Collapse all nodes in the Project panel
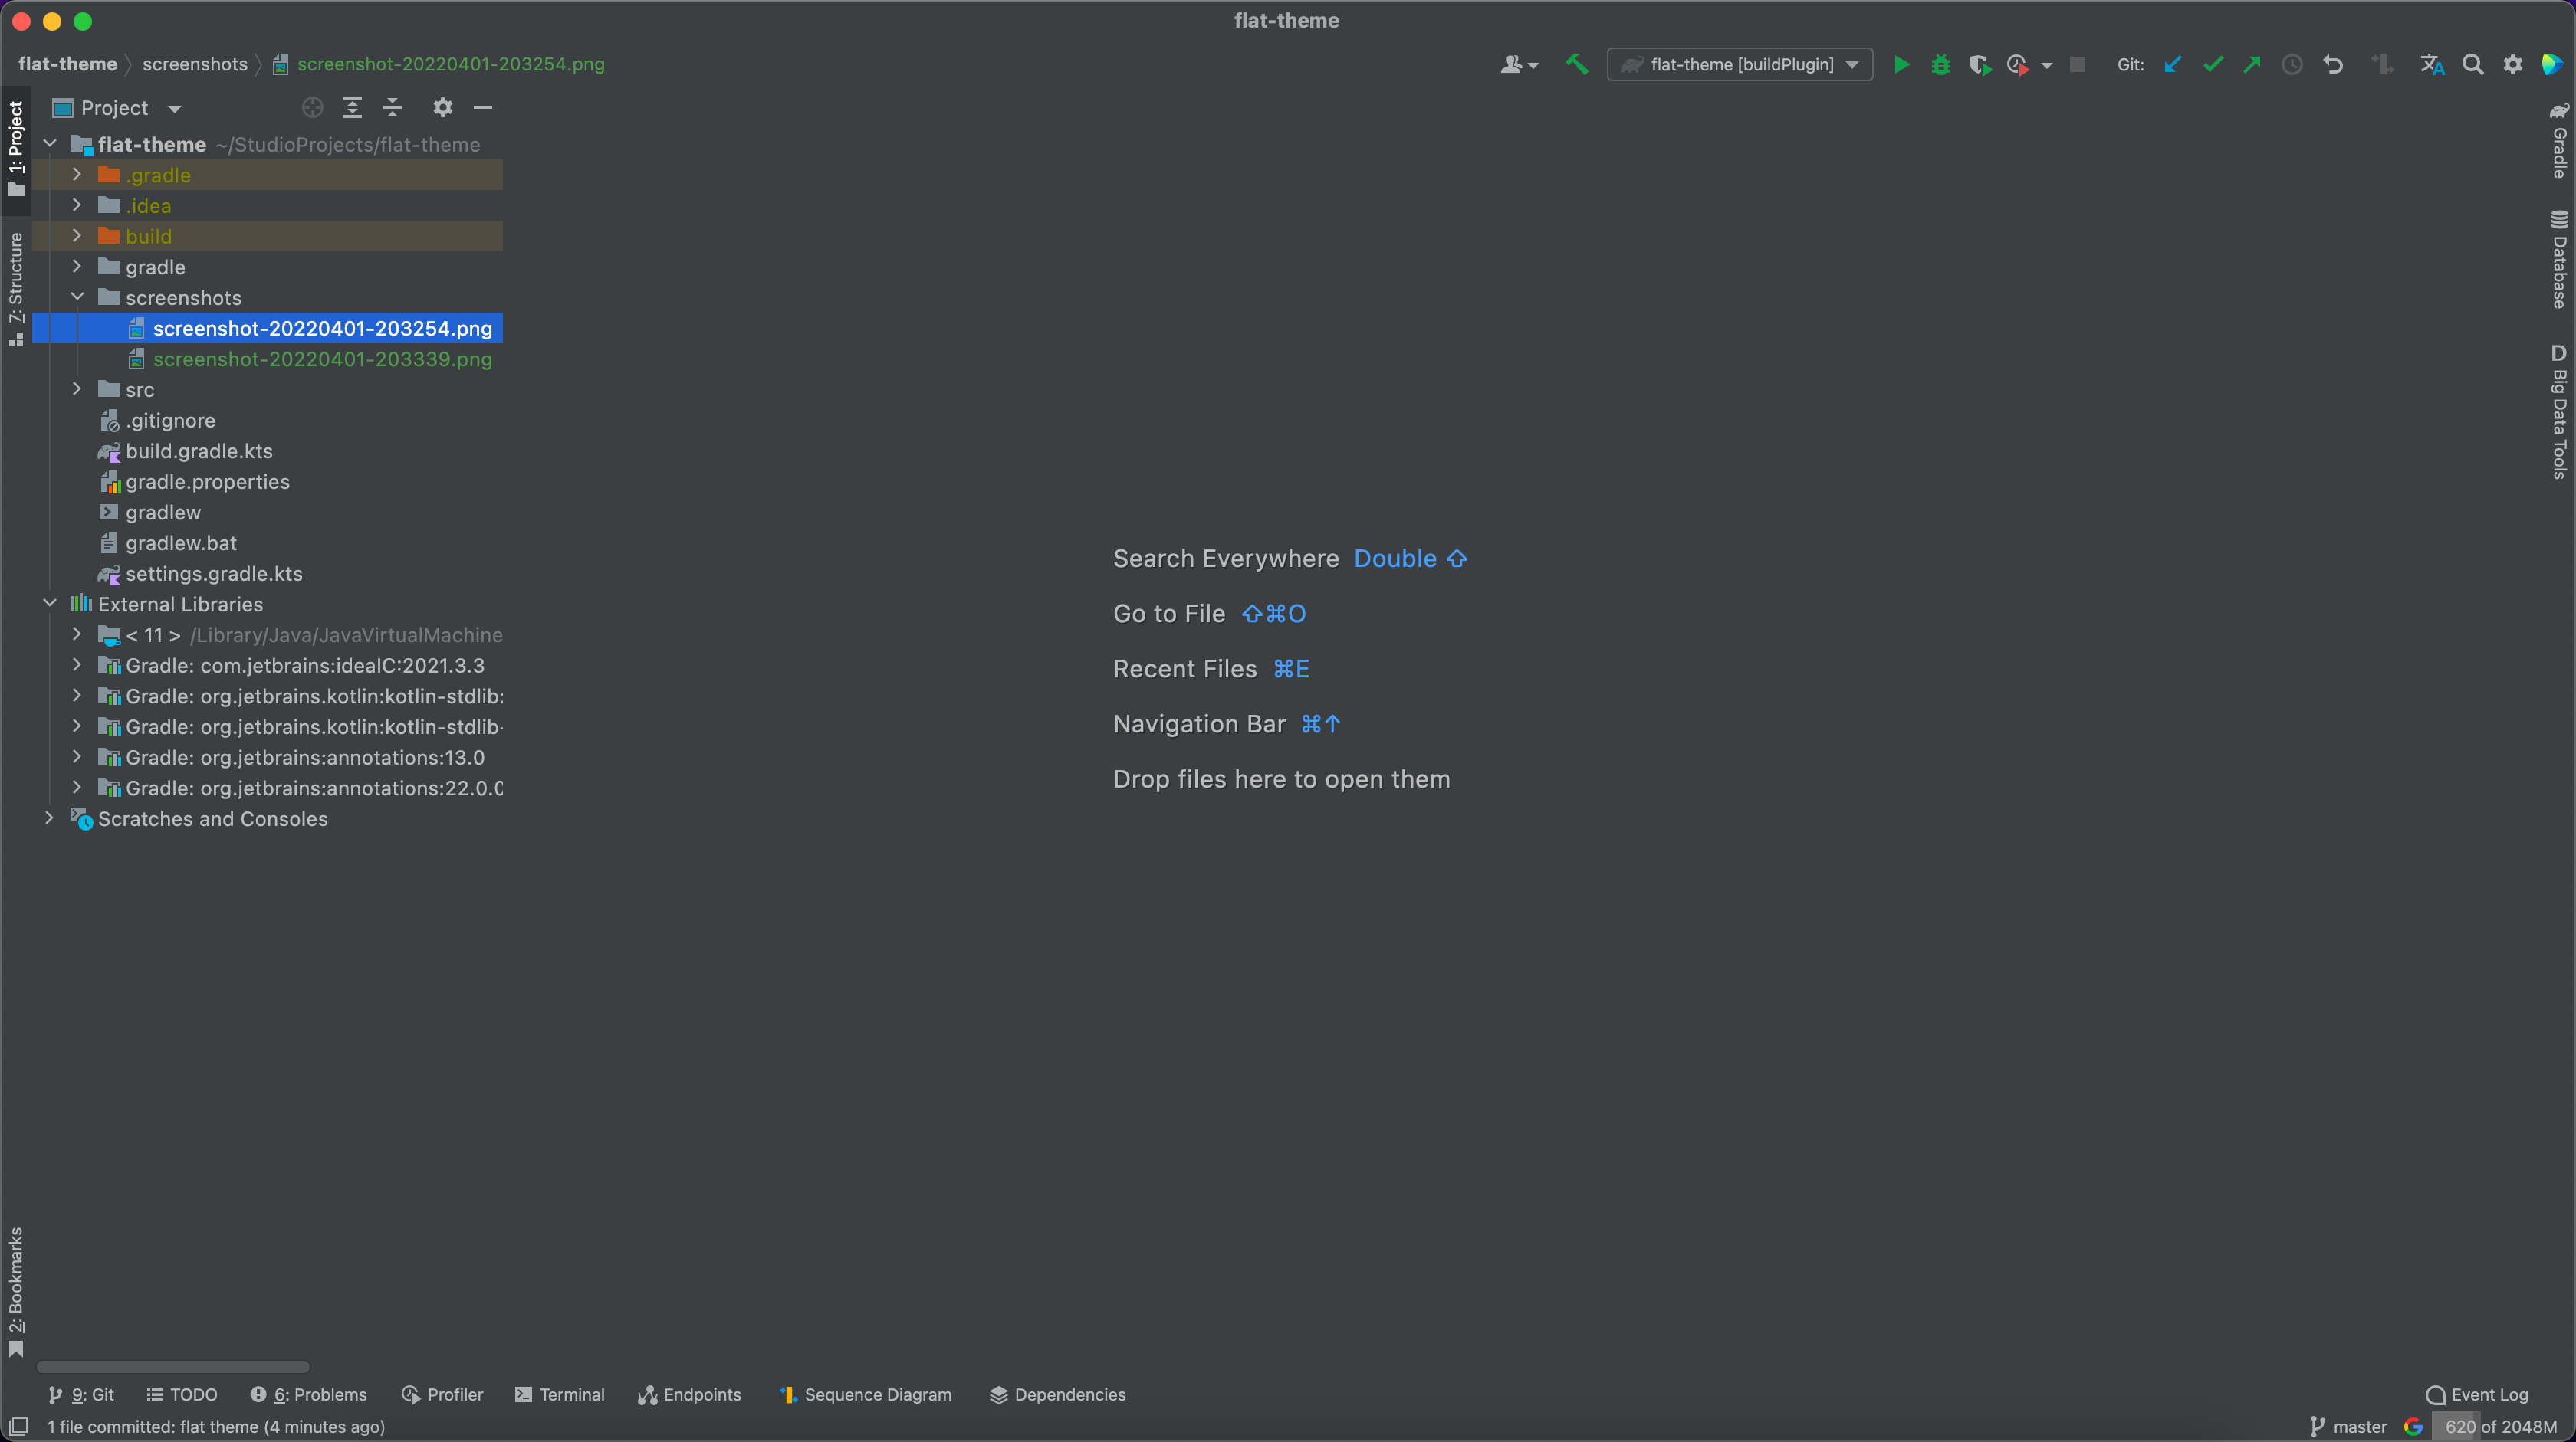 click(392, 107)
